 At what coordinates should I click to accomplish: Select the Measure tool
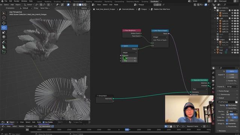(x=4, y=47)
